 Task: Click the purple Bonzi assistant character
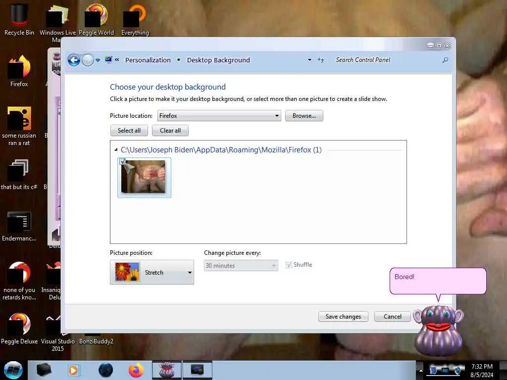[439, 331]
